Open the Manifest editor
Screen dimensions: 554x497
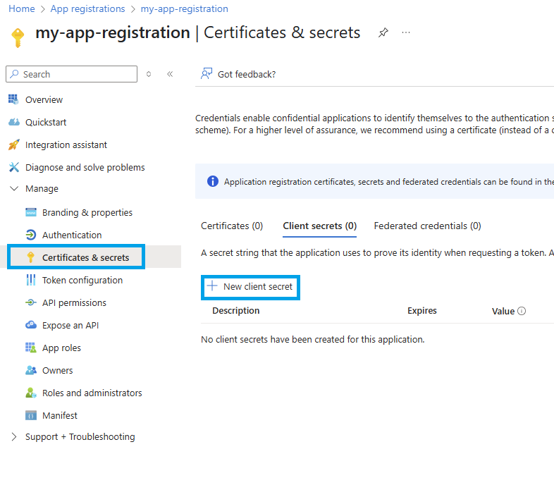coord(60,416)
